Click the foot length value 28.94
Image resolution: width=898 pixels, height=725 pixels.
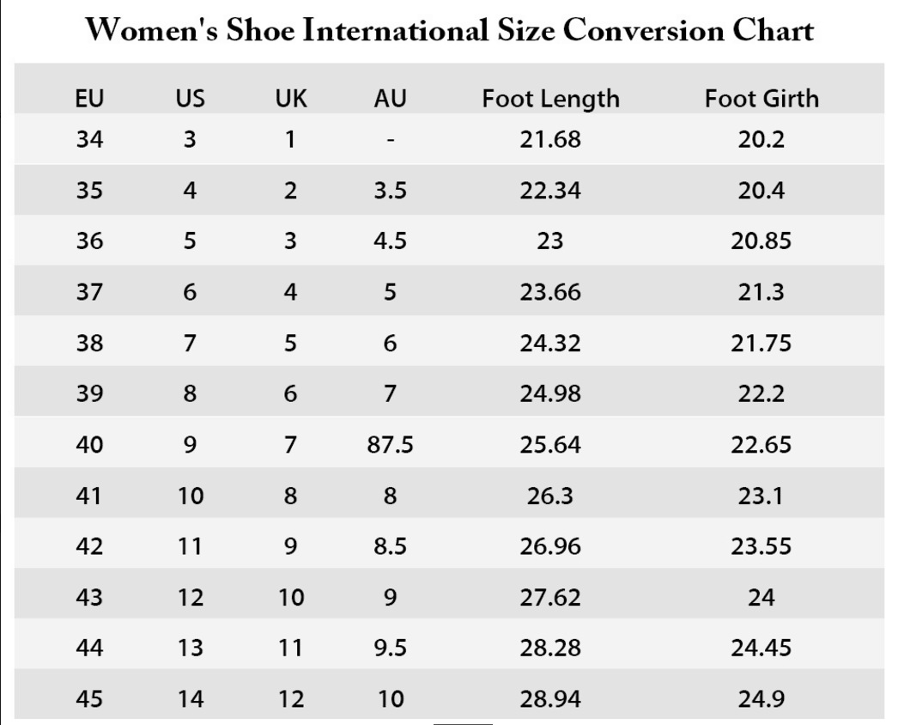coord(550,699)
